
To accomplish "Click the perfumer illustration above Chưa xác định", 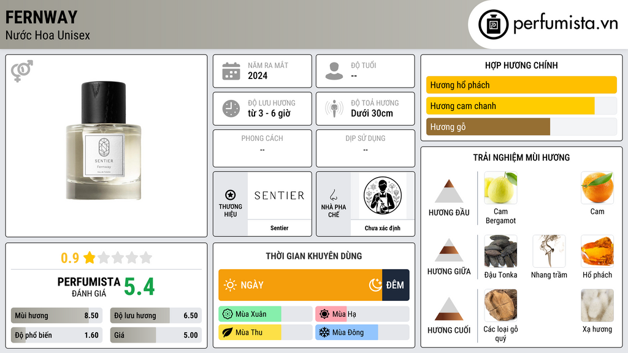I will pos(383,195).
